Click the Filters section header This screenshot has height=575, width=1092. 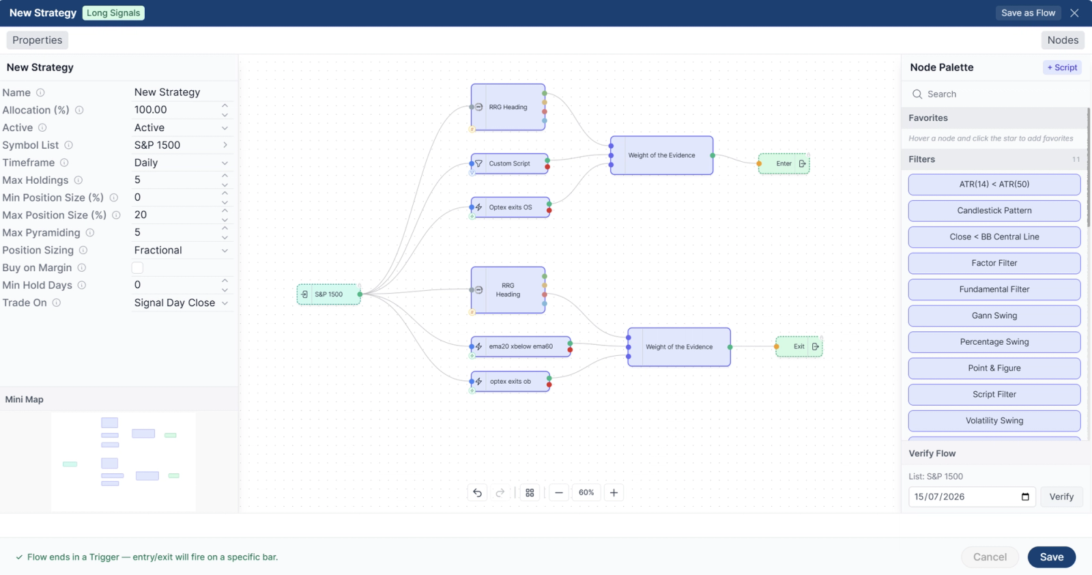click(994, 159)
